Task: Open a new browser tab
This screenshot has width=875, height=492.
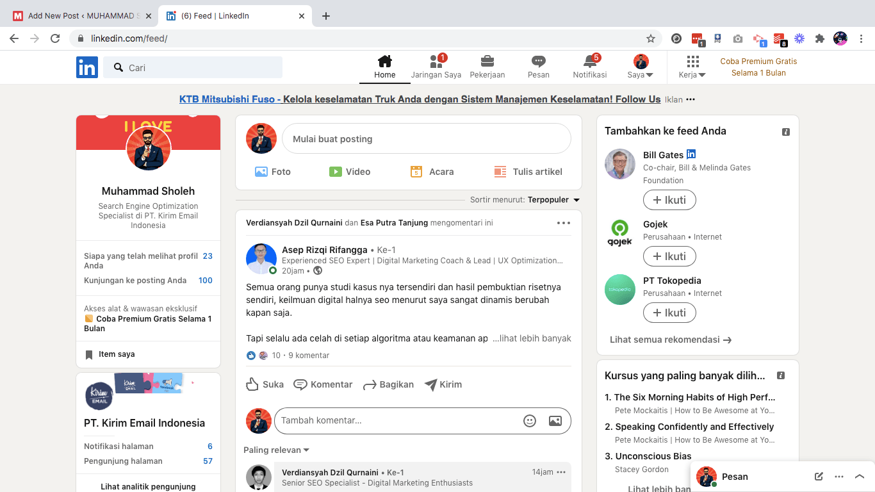Action: 326,16
